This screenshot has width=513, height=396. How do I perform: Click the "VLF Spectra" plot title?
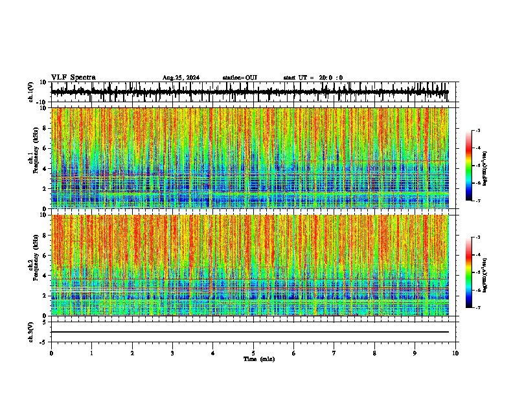pyautogui.click(x=73, y=78)
